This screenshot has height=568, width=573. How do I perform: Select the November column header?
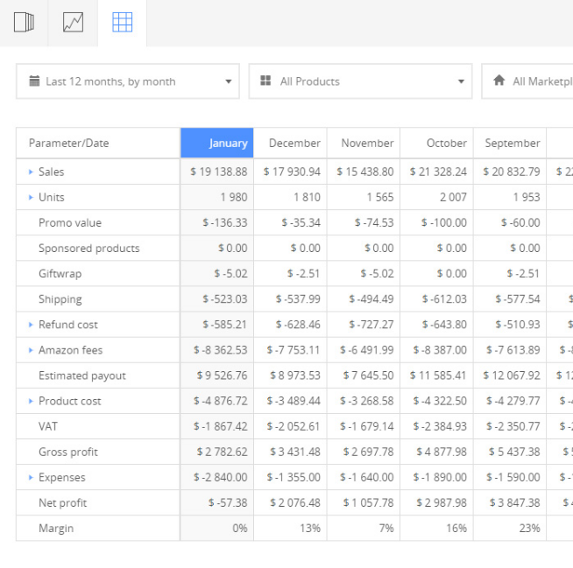(364, 143)
